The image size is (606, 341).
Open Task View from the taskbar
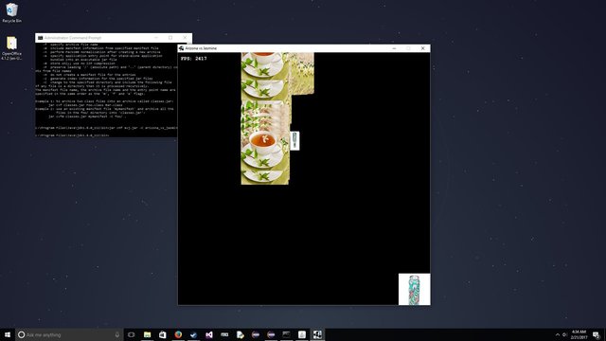pos(132,334)
